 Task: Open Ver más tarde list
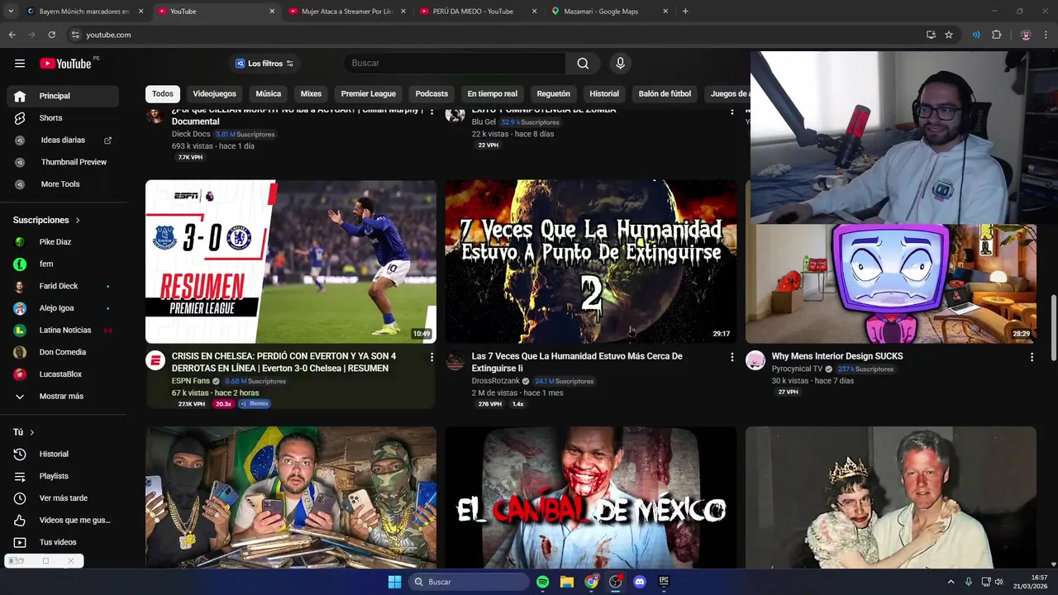pyautogui.click(x=62, y=498)
